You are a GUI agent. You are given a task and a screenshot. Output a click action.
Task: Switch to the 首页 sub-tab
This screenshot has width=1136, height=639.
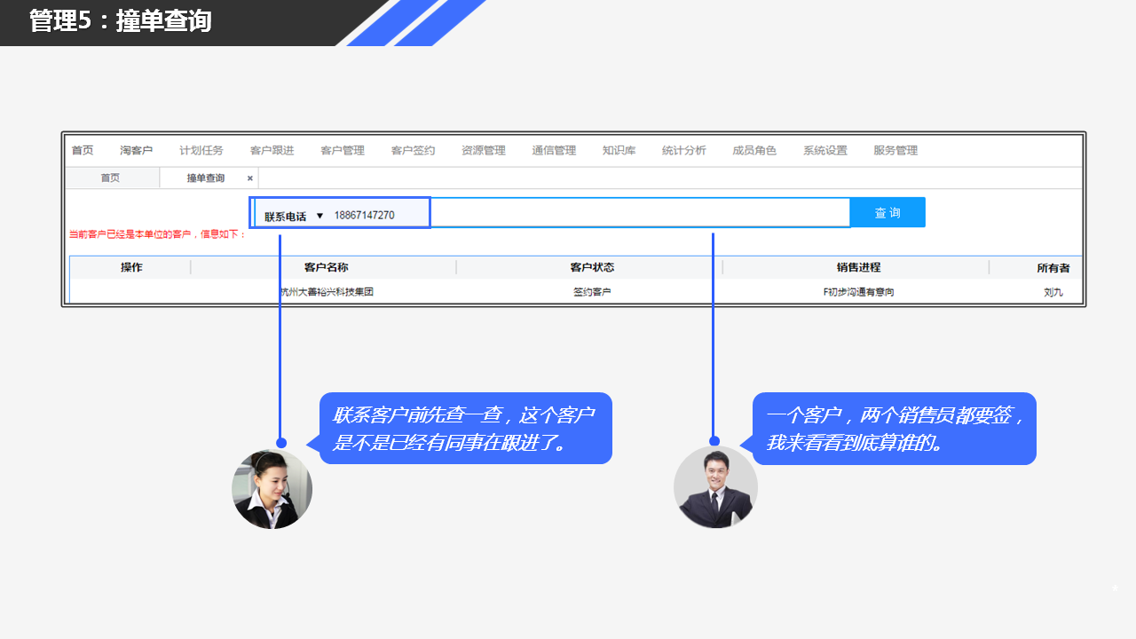click(x=110, y=178)
